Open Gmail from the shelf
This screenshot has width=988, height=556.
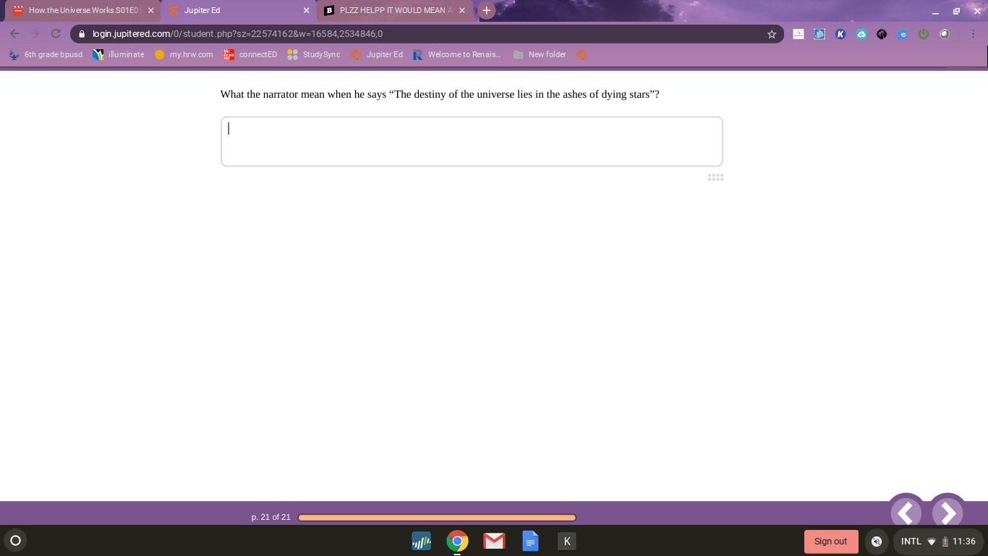pos(494,541)
